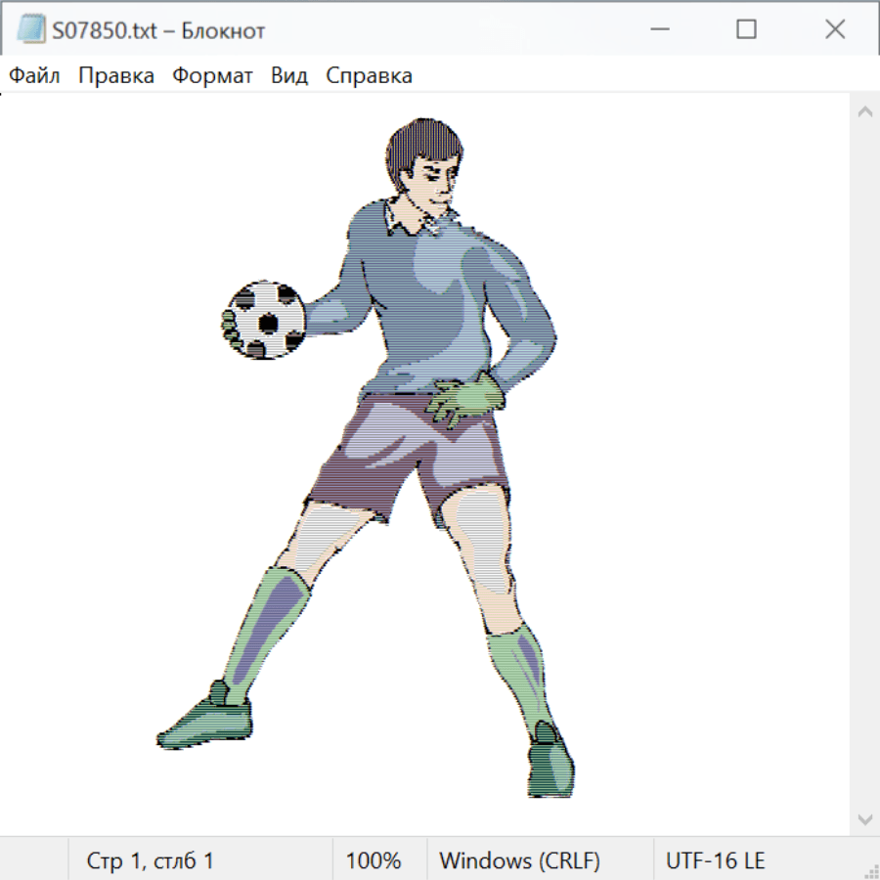The height and width of the screenshot is (880, 880).
Task: Click the resize grip in the bottom-right corner
Action: pyautogui.click(x=870, y=870)
